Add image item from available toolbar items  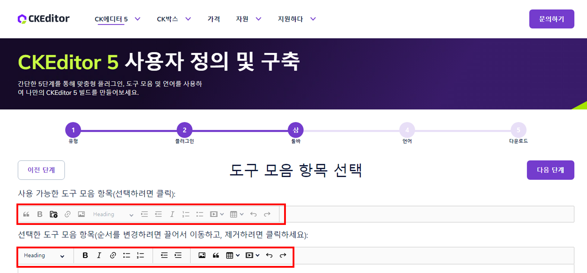(81, 214)
